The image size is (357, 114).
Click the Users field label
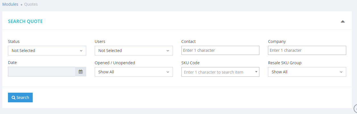click(x=100, y=42)
